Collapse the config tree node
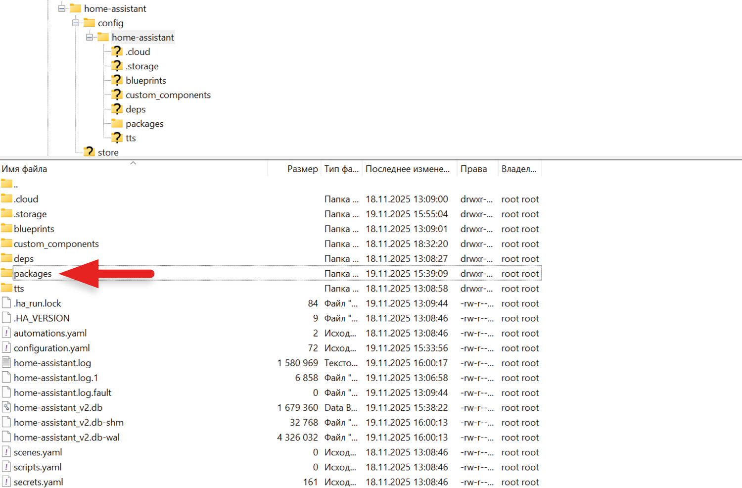This screenshot has width=742, height=488. 76,23
